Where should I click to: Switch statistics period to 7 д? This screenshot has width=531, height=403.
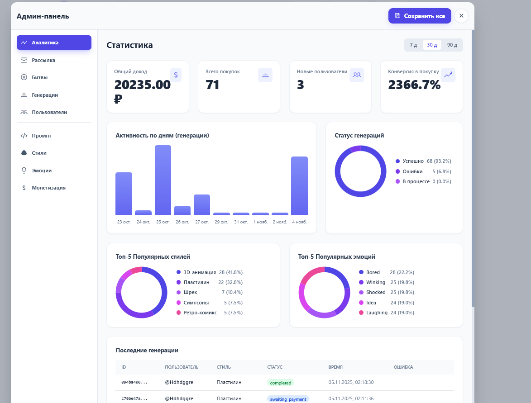coord(413,45)
